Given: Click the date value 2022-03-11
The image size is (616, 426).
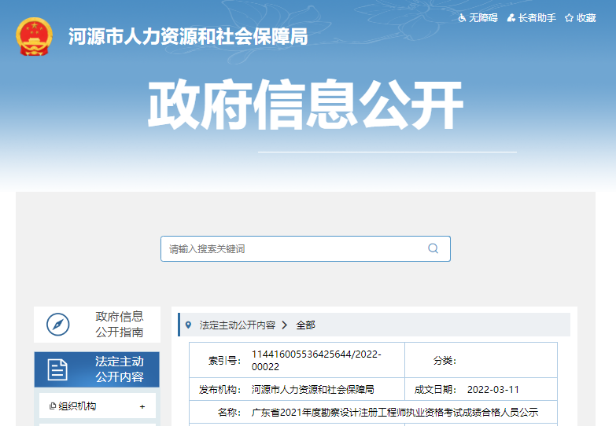Looking at the screenshot, I should [493, 390].
